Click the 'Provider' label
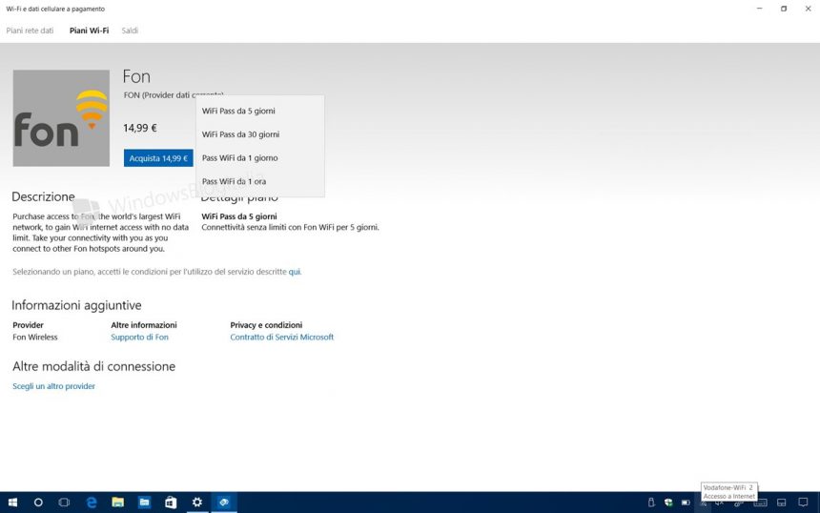820x513 pixels. (29, 325)
